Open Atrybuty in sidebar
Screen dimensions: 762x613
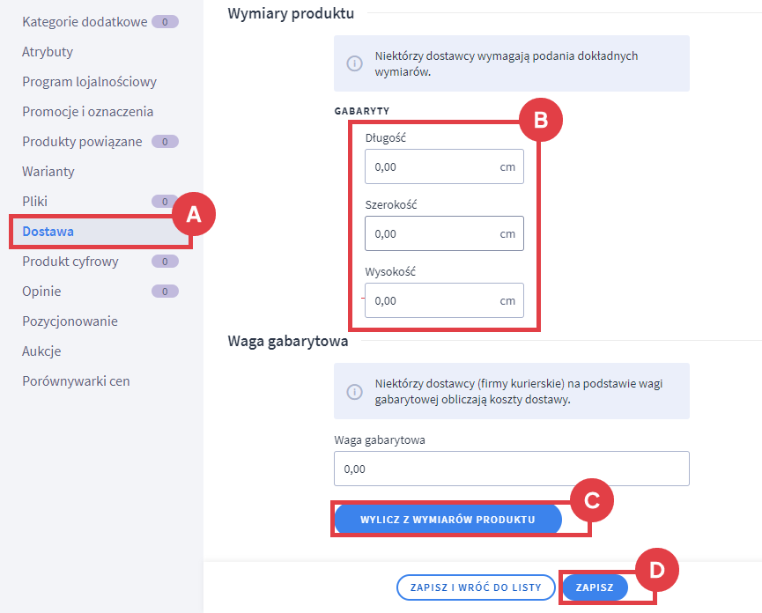[x=48, y=52]
